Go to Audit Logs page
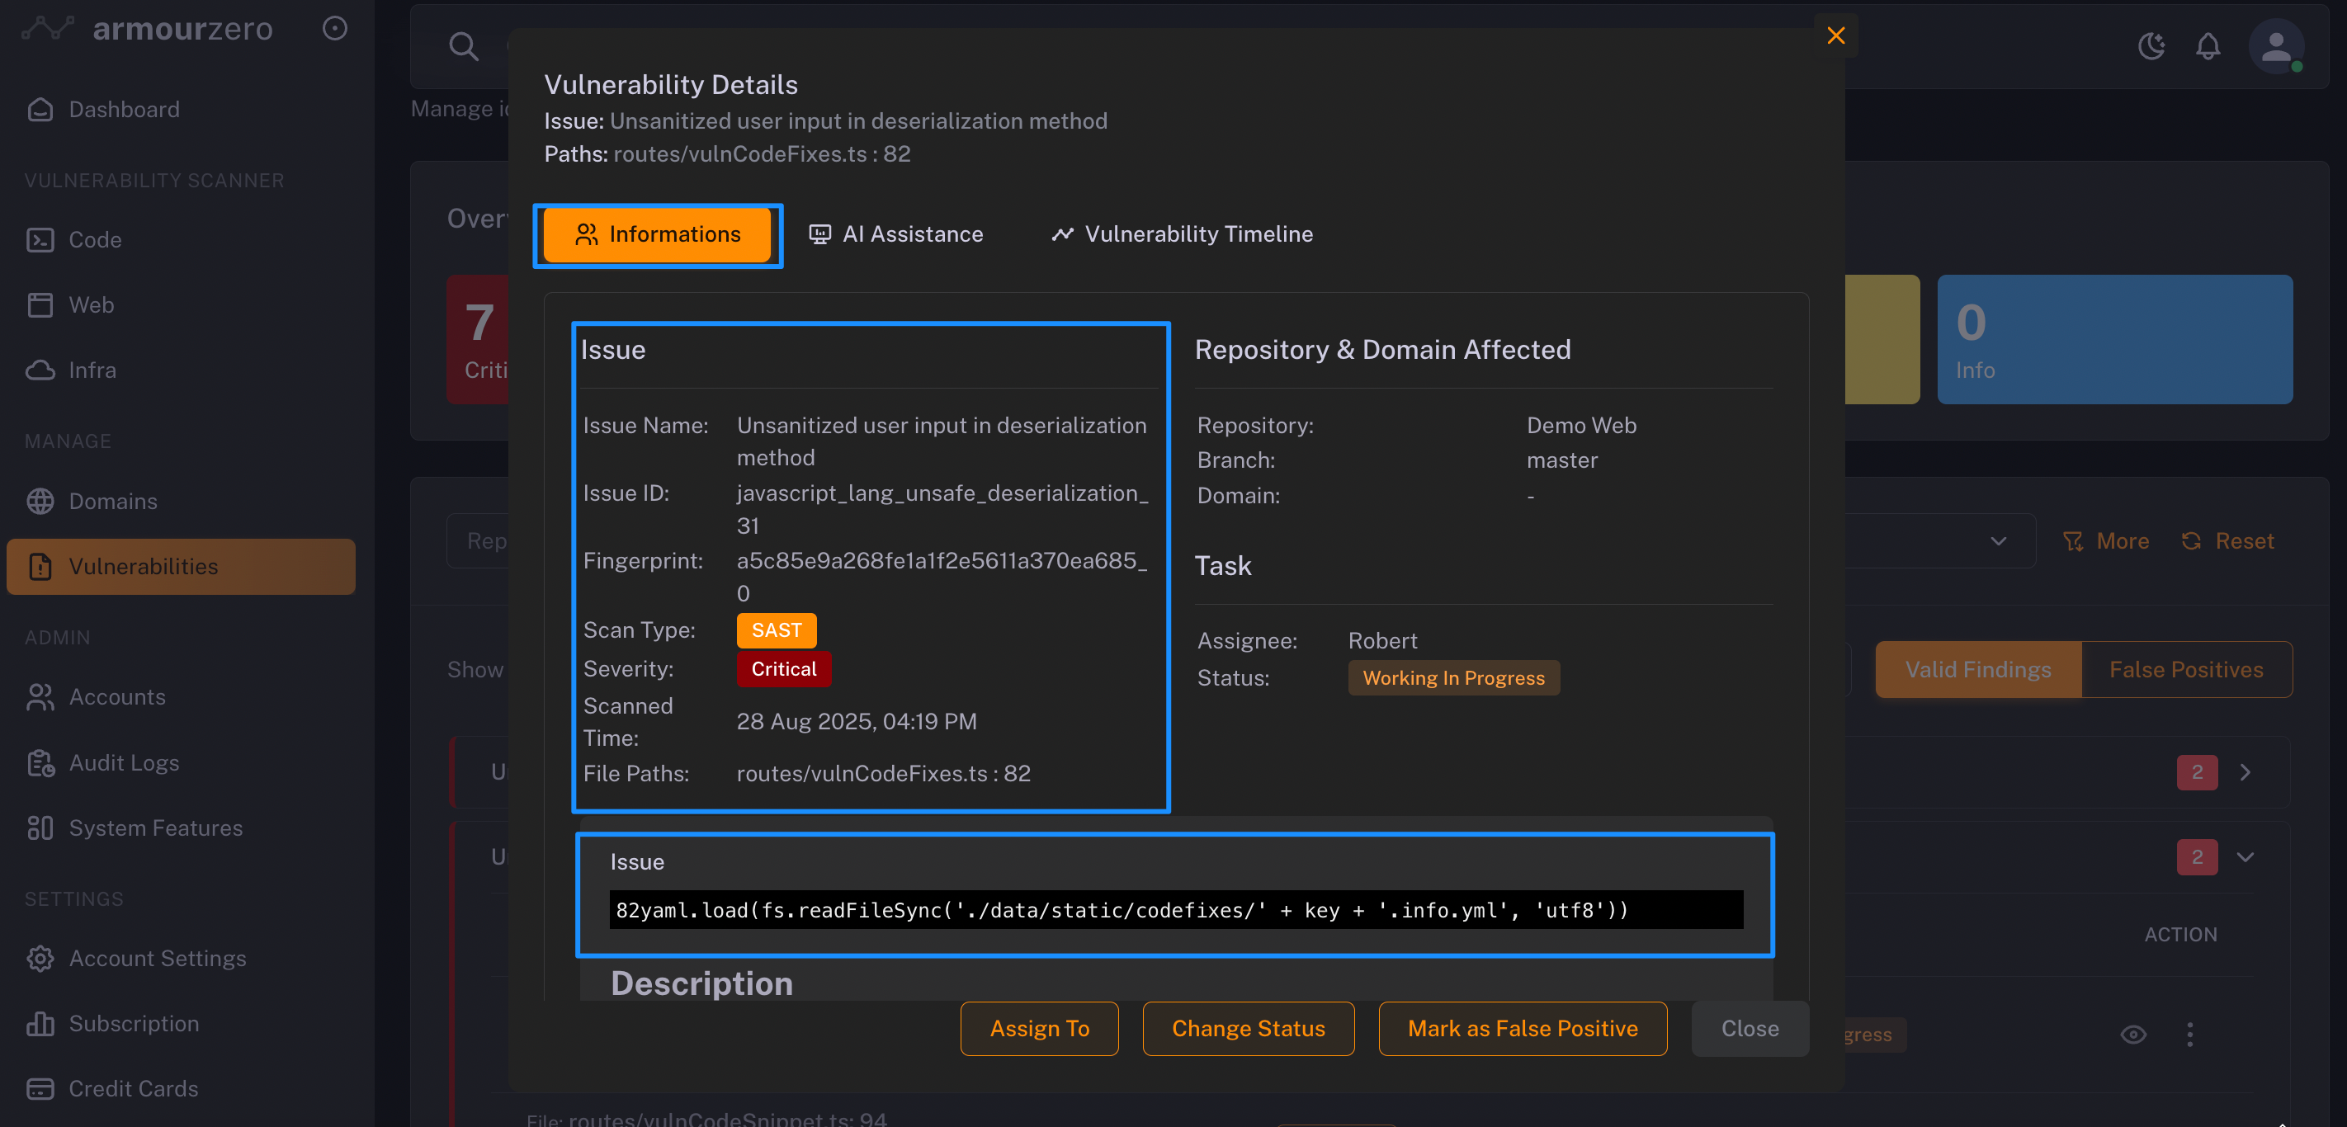2347x1127 pixels. click(124, 762)
